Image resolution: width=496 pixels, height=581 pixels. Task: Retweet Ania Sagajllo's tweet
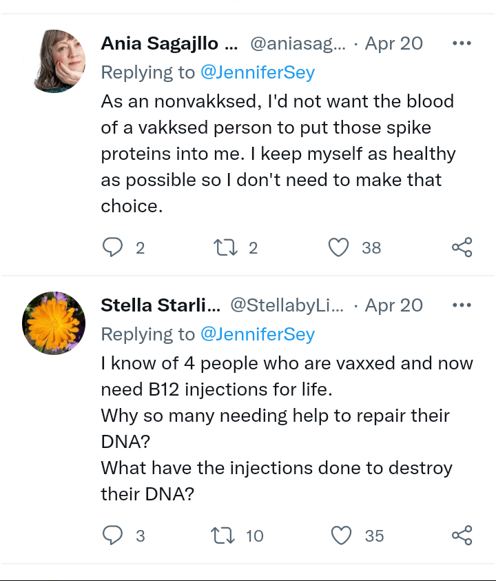coord(225,247)
